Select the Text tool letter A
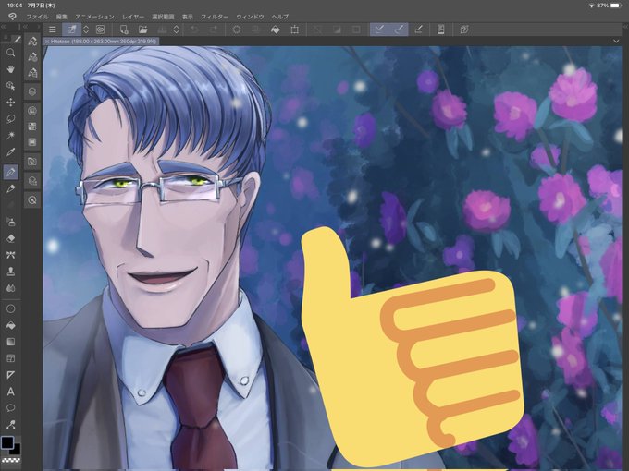 click(x=10, y=392)
